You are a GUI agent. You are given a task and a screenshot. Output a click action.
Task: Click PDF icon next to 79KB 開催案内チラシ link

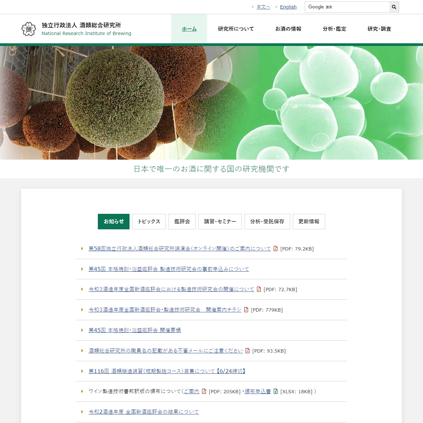coord(246,310)
